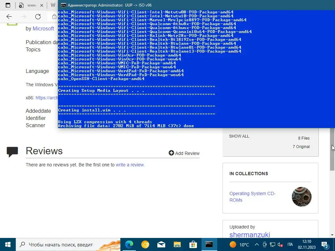Image resolution: width=335 pixels, height=251 pixels.
Task: Close the first www browser tab
Action: point(42,5)
